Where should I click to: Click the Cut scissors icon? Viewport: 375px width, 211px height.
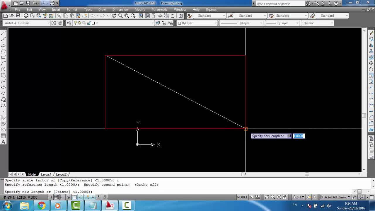[59, 16]
